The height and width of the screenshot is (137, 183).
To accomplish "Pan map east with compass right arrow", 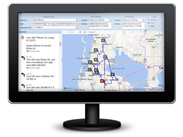I will coord(73,32).
